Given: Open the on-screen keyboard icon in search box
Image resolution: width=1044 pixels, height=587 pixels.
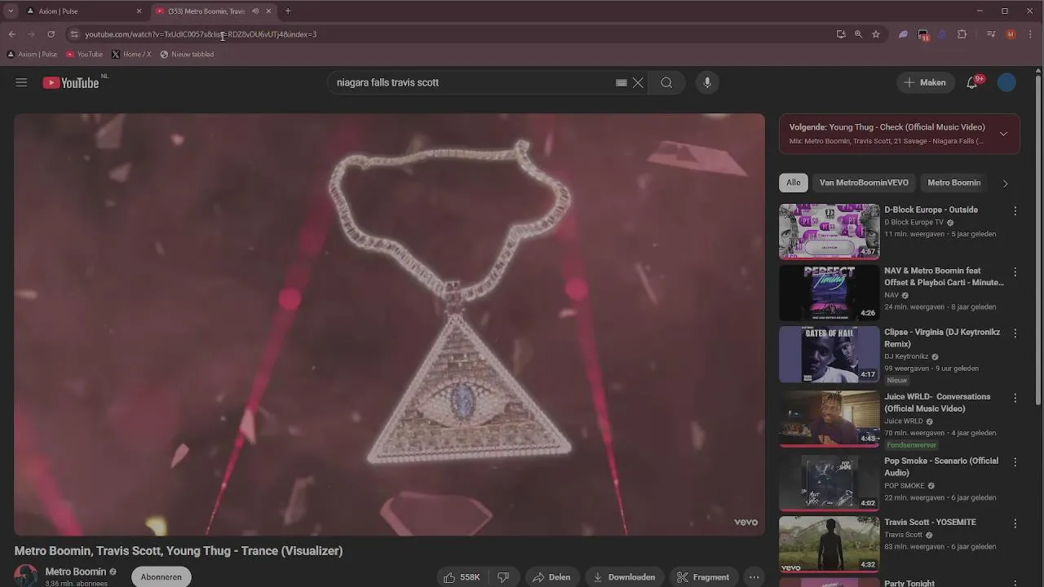Looking at the screenshot, I should tap(622, 82).
